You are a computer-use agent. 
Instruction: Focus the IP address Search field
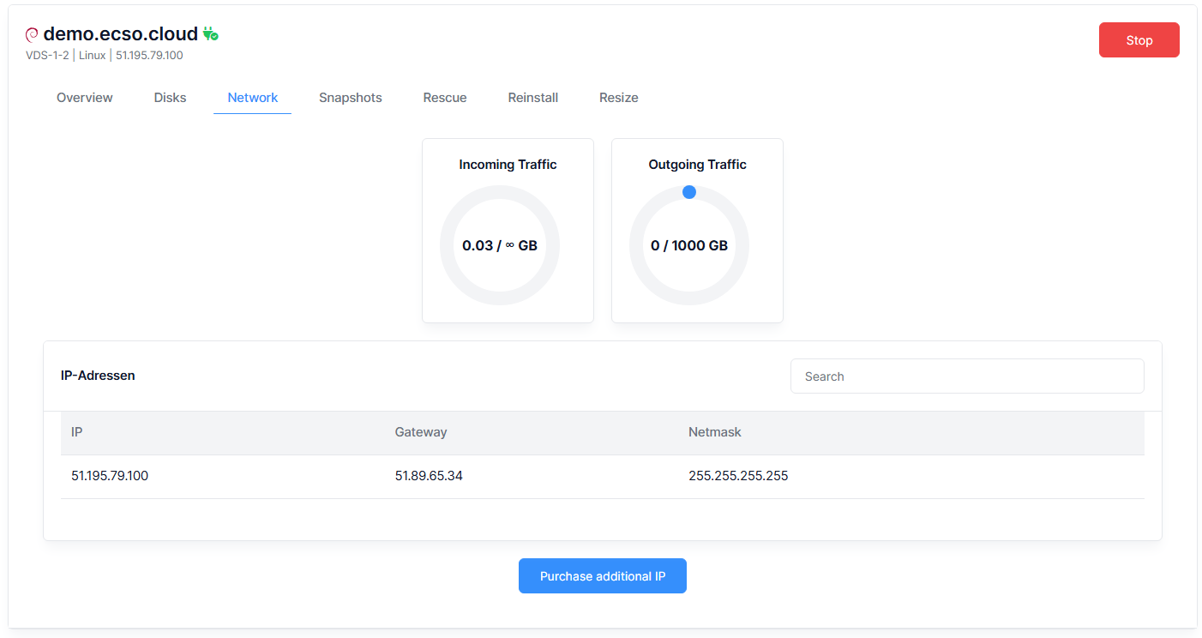pyautogui.click(x=966, y=376)
